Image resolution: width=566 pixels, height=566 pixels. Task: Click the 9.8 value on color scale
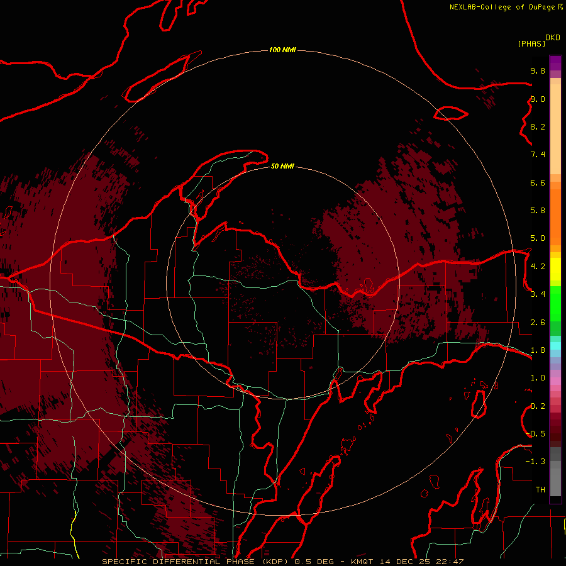[538, 70]
